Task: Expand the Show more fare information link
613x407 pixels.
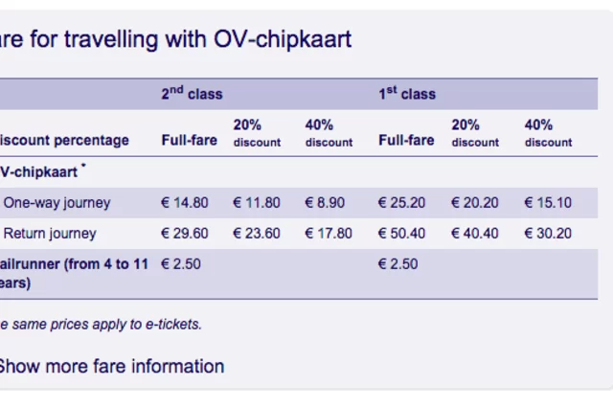Action: point(111,367)
